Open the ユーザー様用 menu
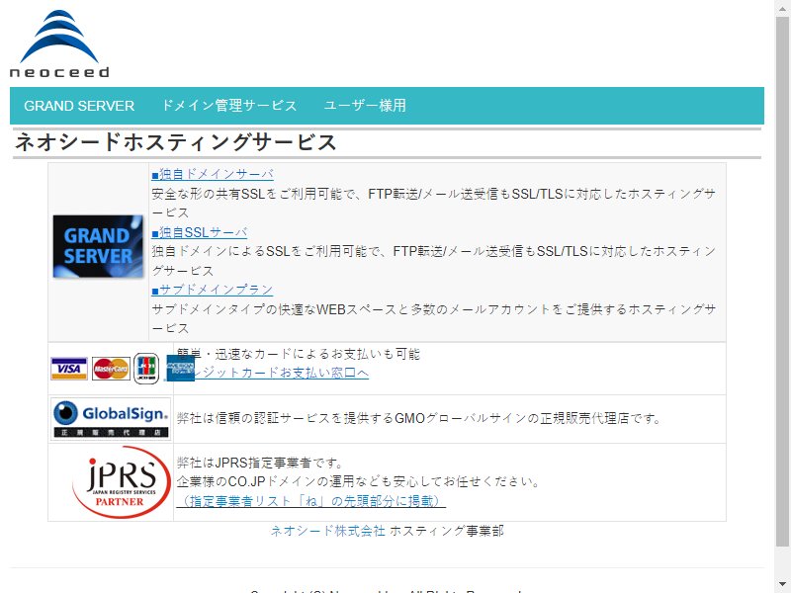 click(365, 106)
